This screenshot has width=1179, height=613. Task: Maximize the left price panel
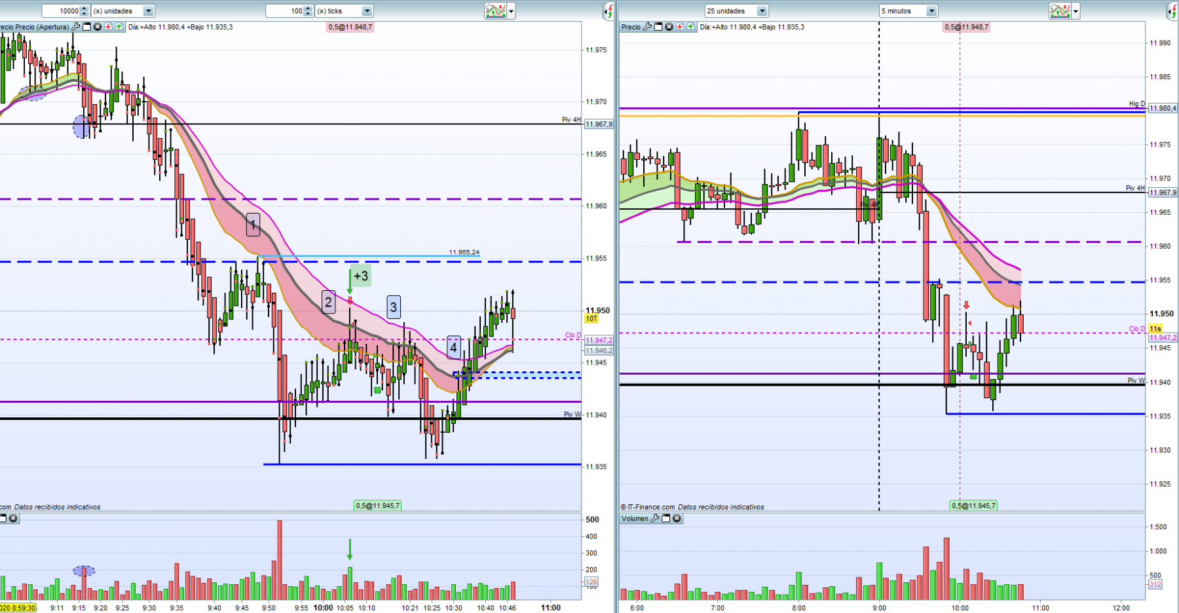86,27
